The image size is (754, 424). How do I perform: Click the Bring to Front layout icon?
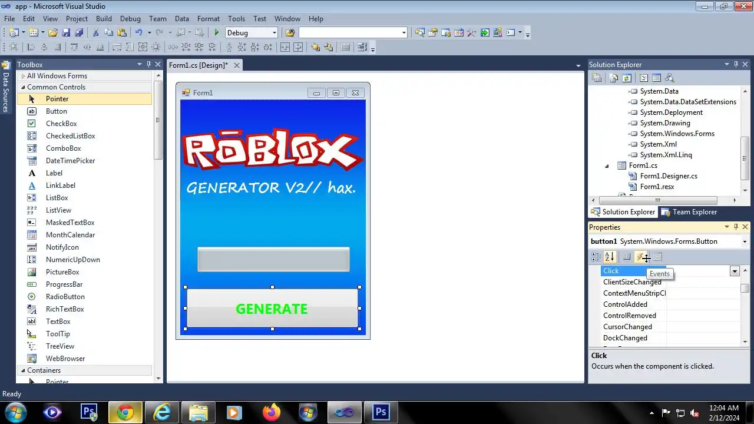315,47
